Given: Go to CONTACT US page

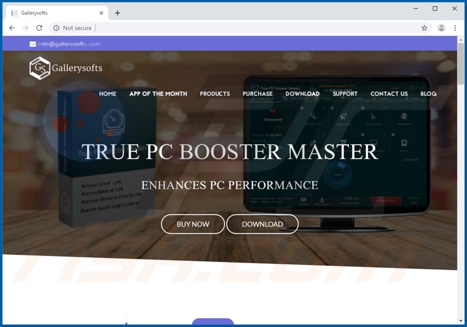Looking at the screenshot, I should pyautogui.click(x=389, y=94).
